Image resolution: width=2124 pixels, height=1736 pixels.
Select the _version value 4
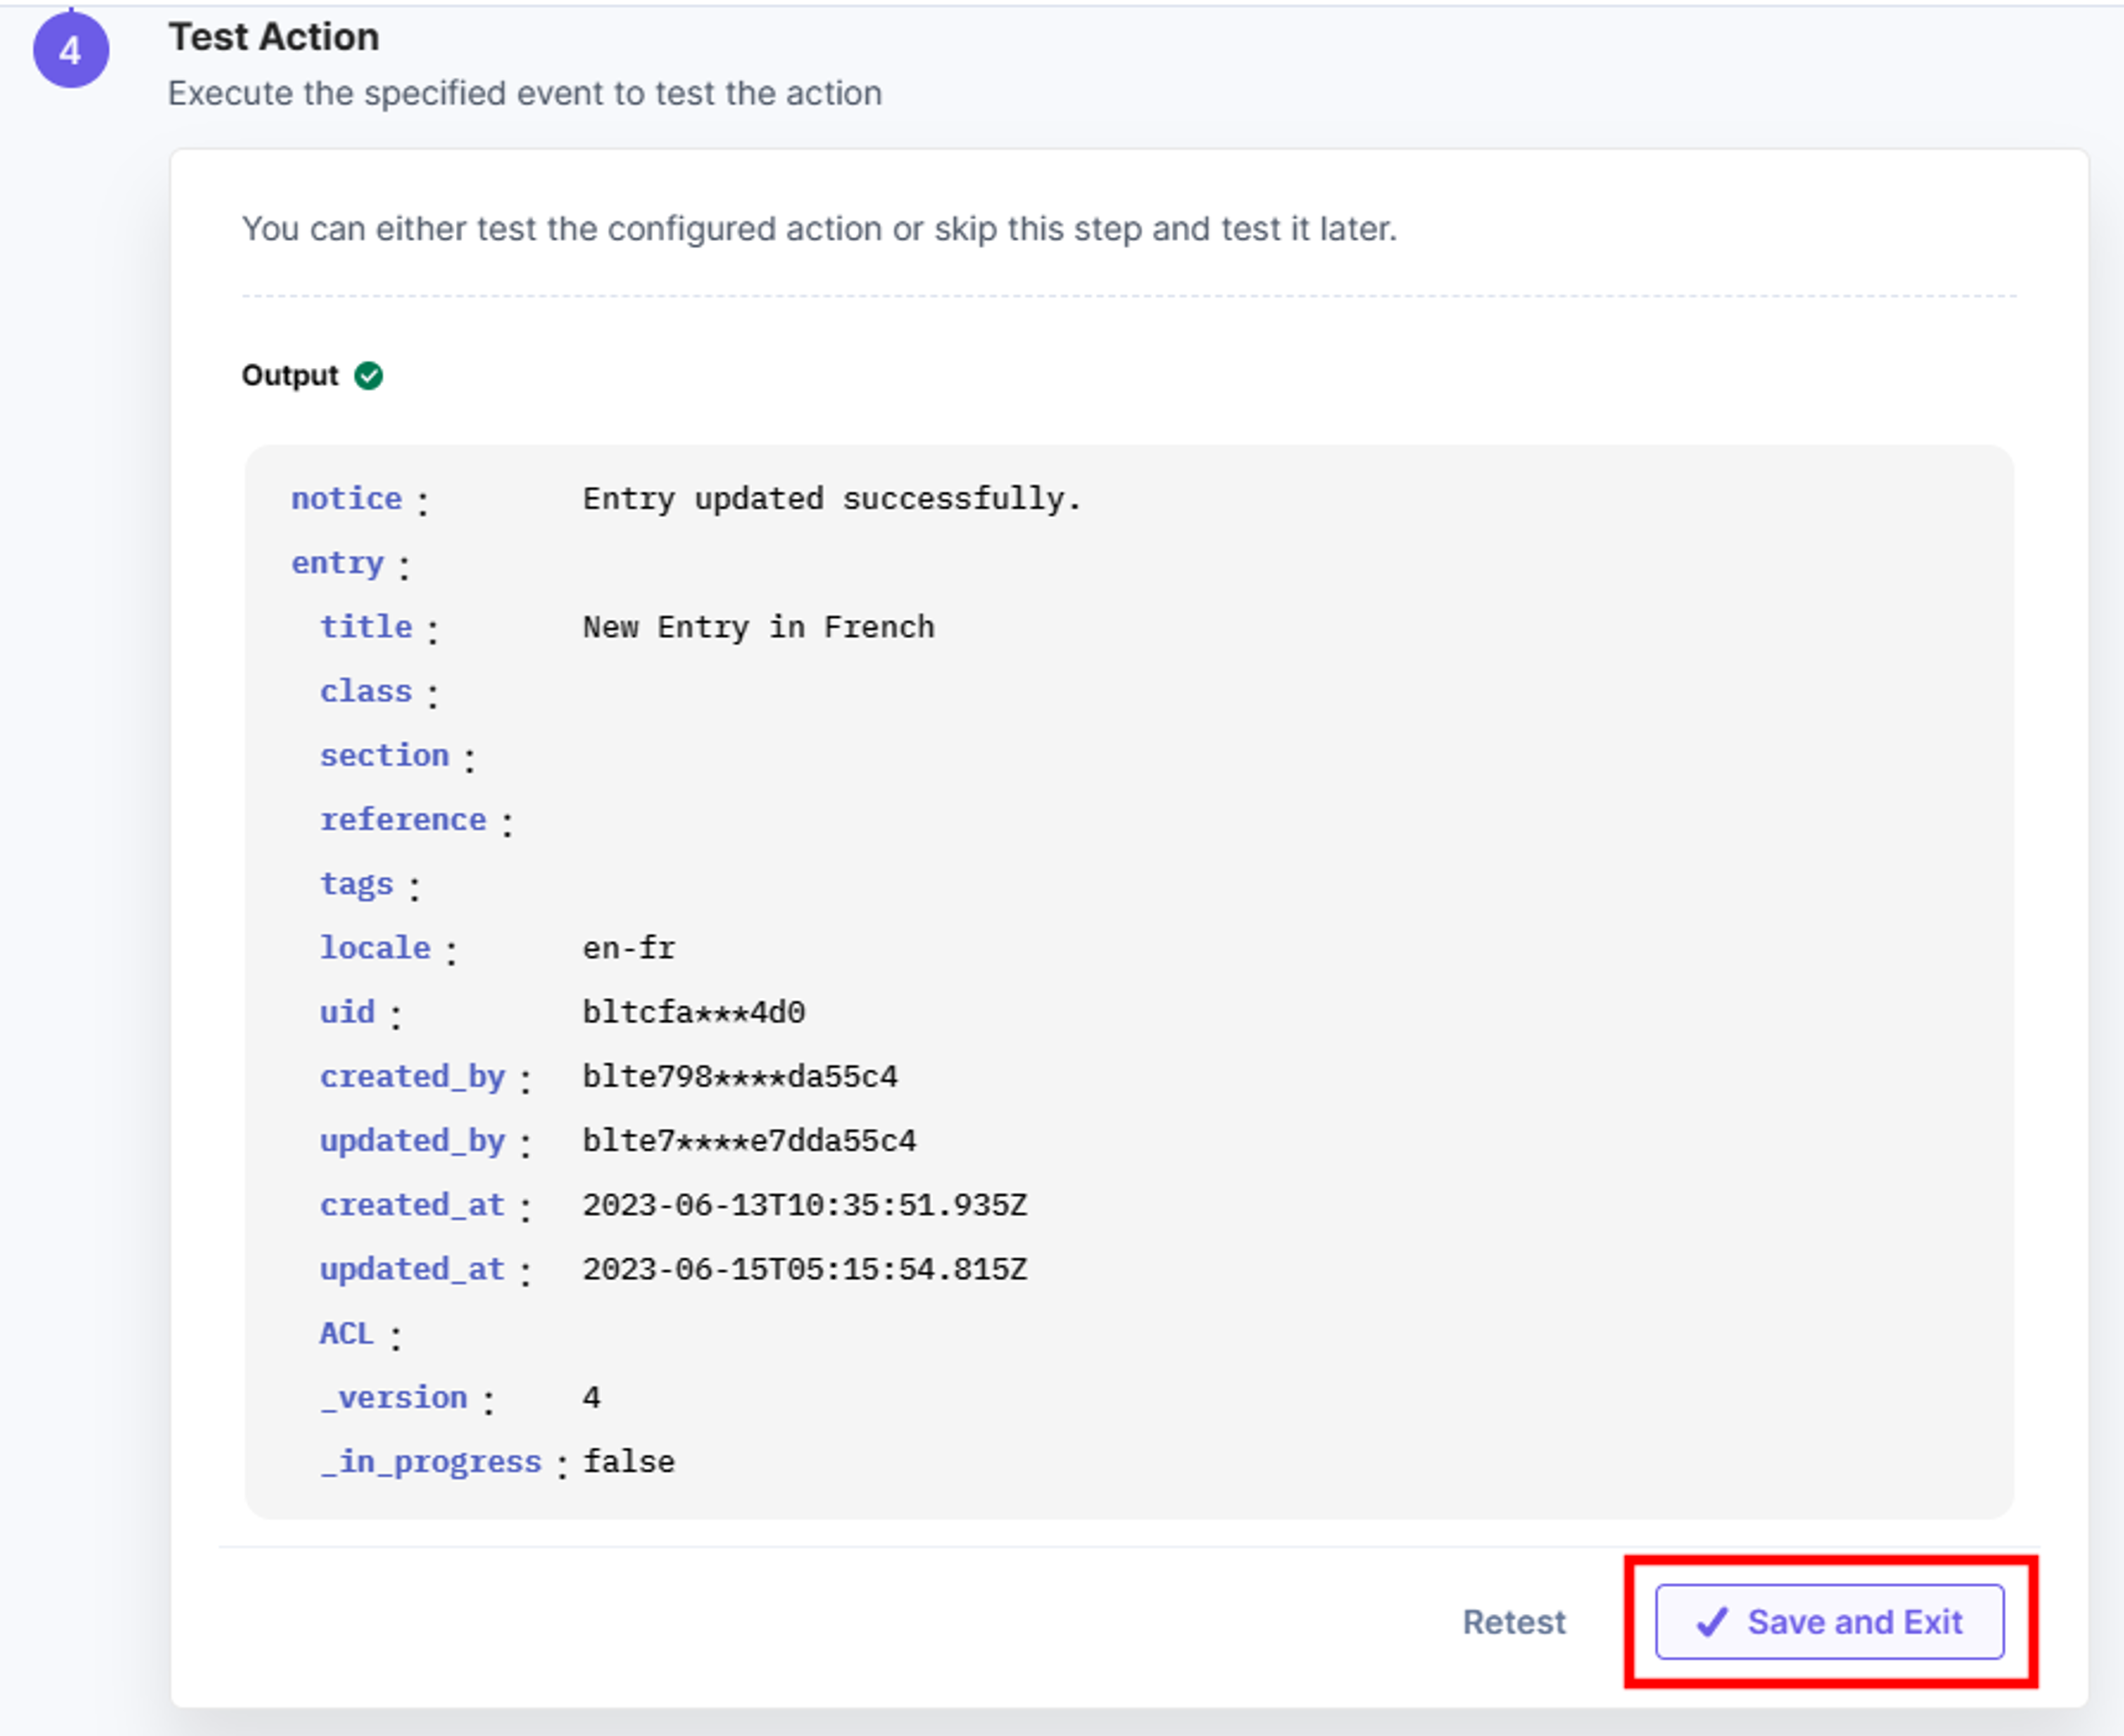[x=592, y=1397]
